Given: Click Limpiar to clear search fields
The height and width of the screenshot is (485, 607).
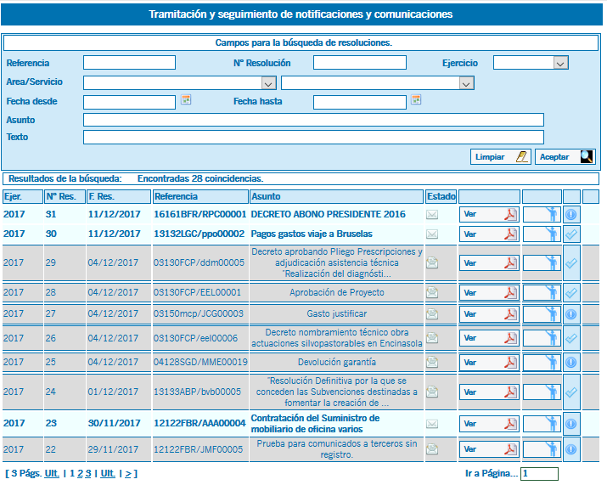Looking at the screenshot, I should [x=501, y=157].
